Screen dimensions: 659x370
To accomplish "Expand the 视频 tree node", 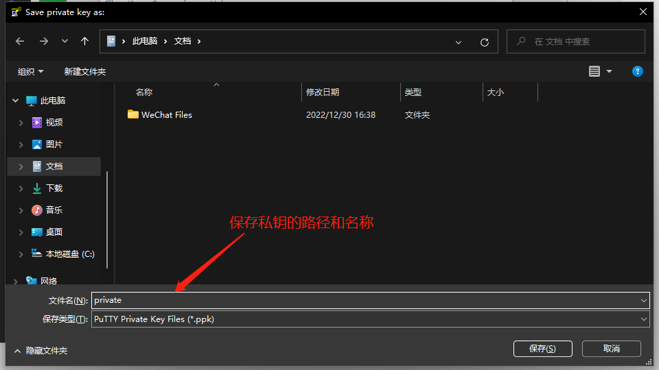I will point(21,123).
